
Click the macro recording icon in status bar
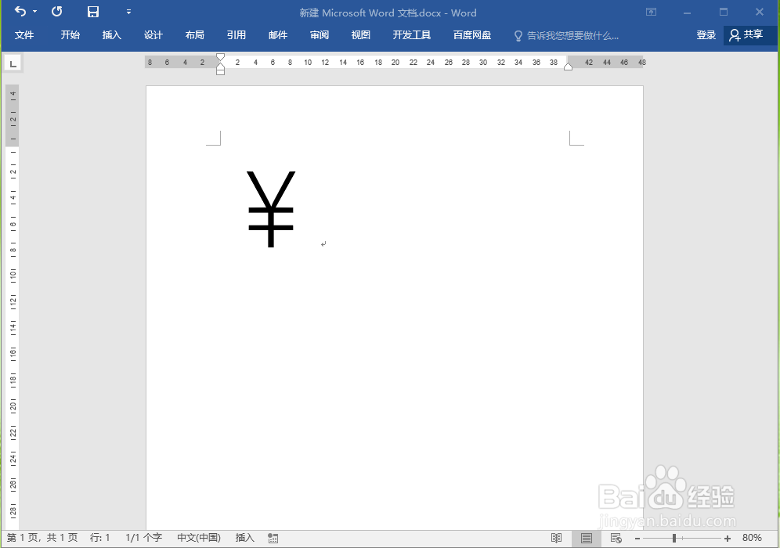pyautogui.click(x=273, y=538)
